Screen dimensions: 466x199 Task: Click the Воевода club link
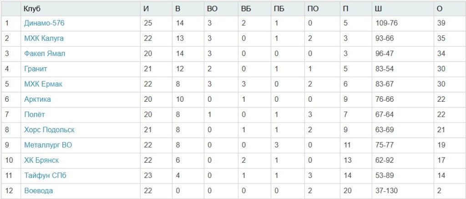point(38,191)
